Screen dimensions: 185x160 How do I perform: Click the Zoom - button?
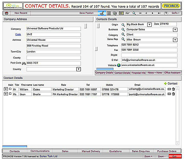pos(162,157)
